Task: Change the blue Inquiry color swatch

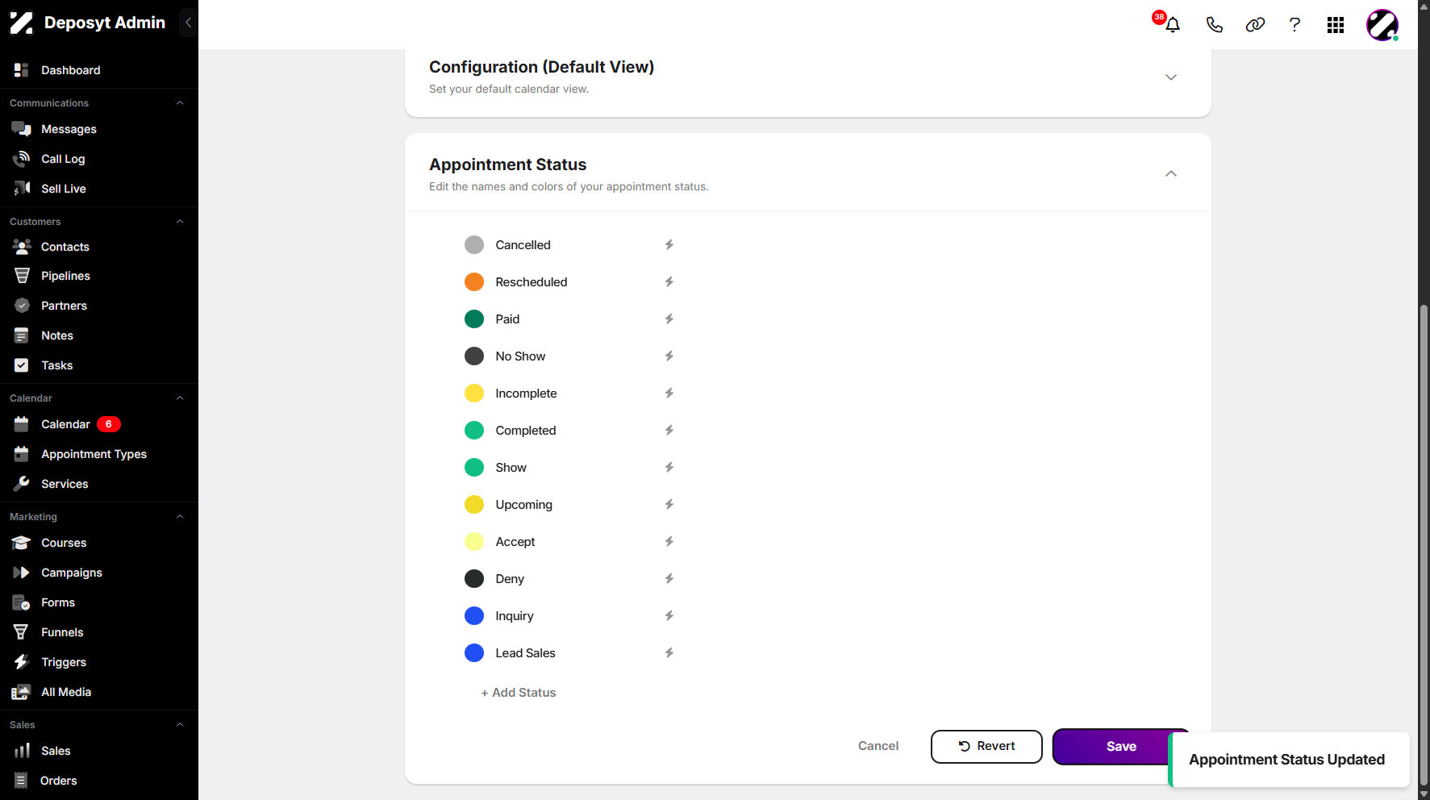Action: tap(474, 615)
